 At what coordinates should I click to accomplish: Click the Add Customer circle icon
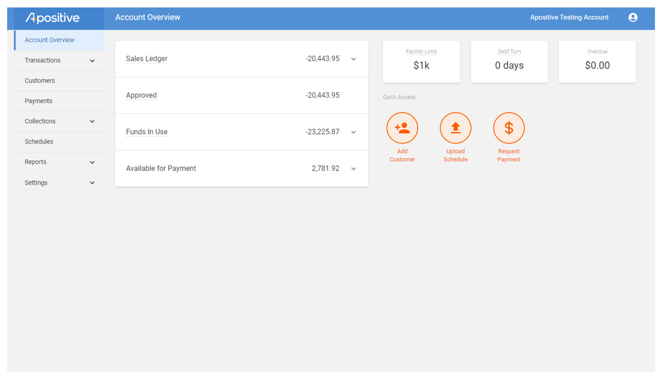[402, 128]
